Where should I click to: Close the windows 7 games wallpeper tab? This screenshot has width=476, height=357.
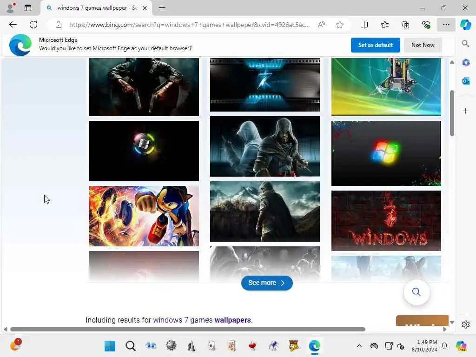pos(145,8)
